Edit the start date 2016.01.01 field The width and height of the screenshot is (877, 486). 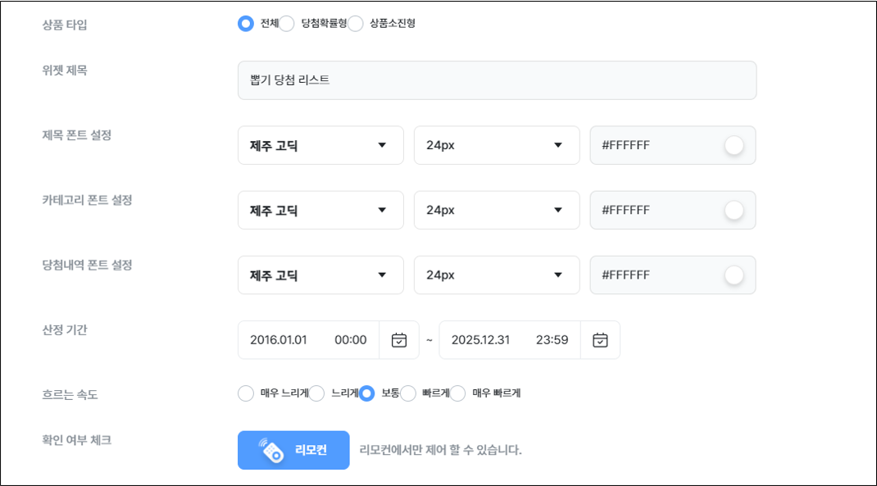(x=279, y=340)
